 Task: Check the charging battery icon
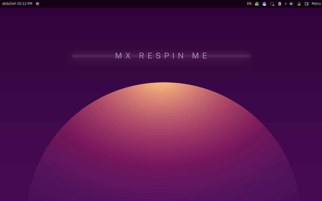point(299,4)
